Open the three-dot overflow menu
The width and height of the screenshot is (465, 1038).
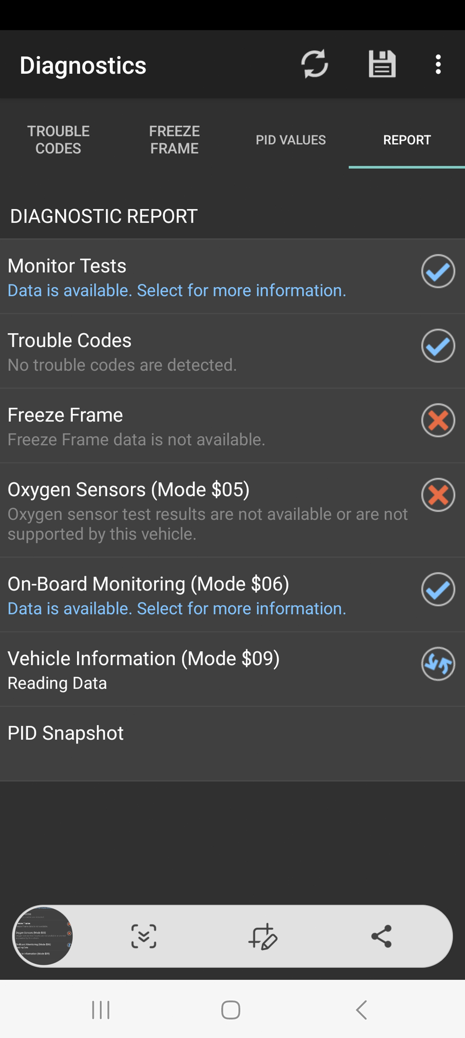pyautogui.click(x=438, y=64)
